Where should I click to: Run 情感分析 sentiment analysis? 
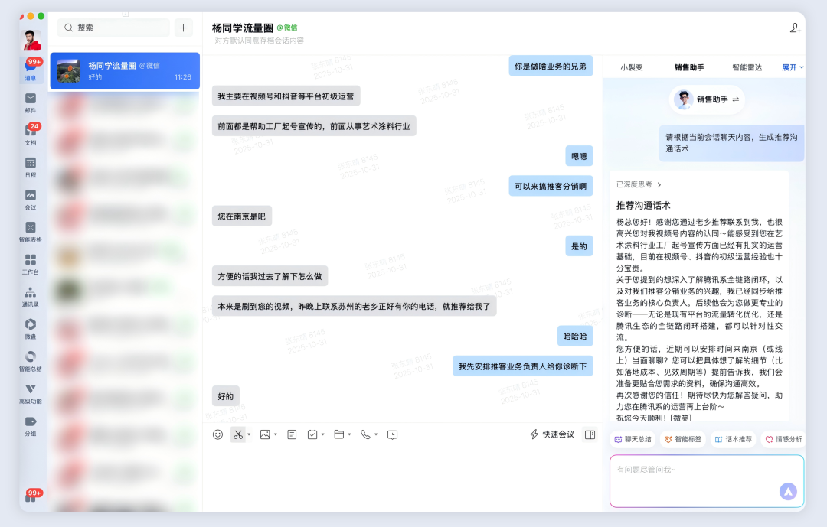(x=783, y=439)
